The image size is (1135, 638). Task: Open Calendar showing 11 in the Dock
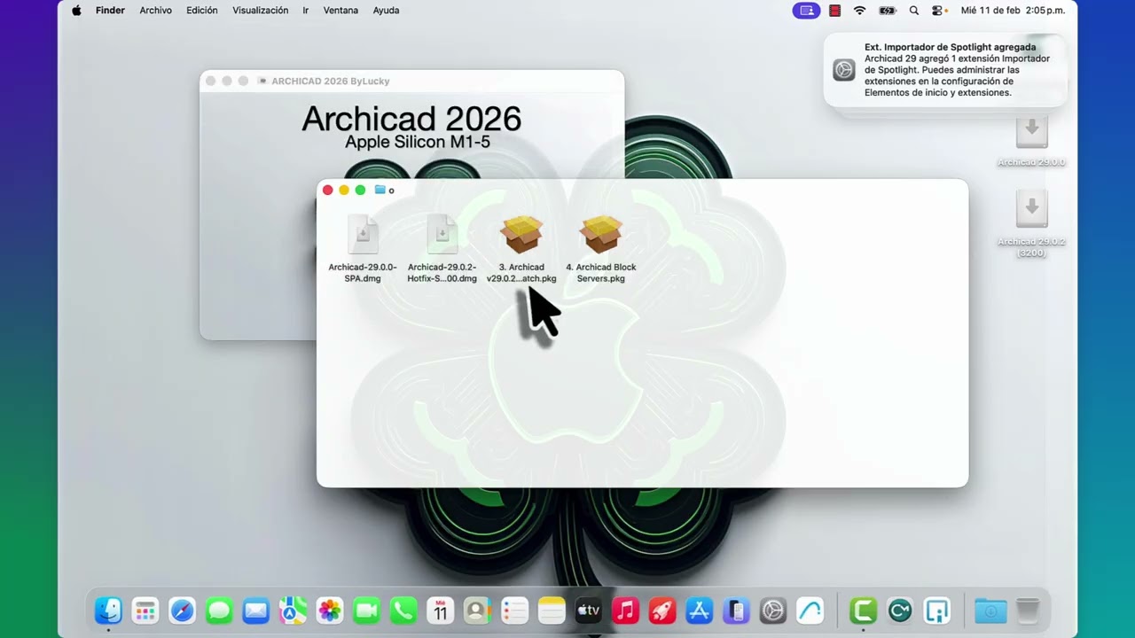tap(441, 611)
